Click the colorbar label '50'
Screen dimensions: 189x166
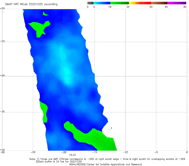pos(151,7)
